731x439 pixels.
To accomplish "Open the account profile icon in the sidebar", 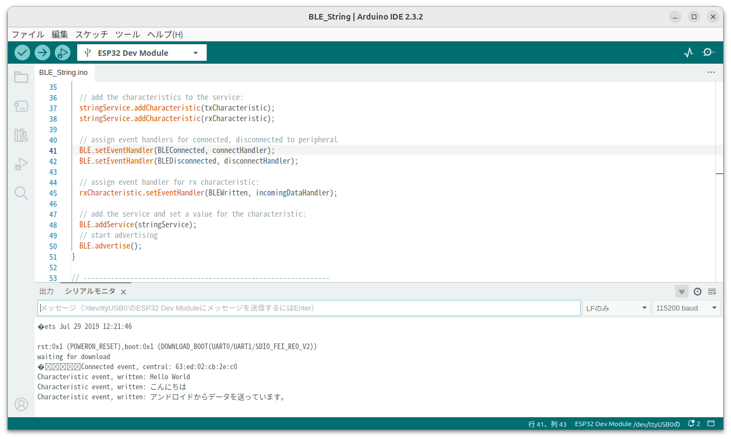I will 21,404.
